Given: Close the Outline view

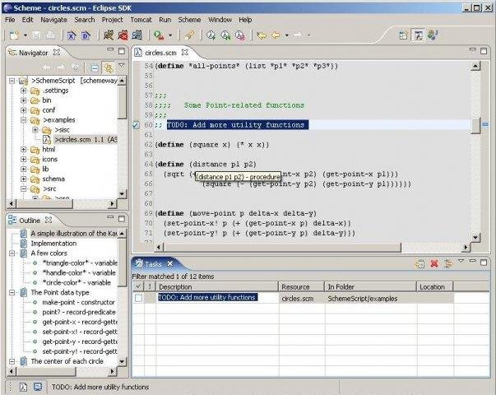Looking at the screenshot, I should point(49,220).
